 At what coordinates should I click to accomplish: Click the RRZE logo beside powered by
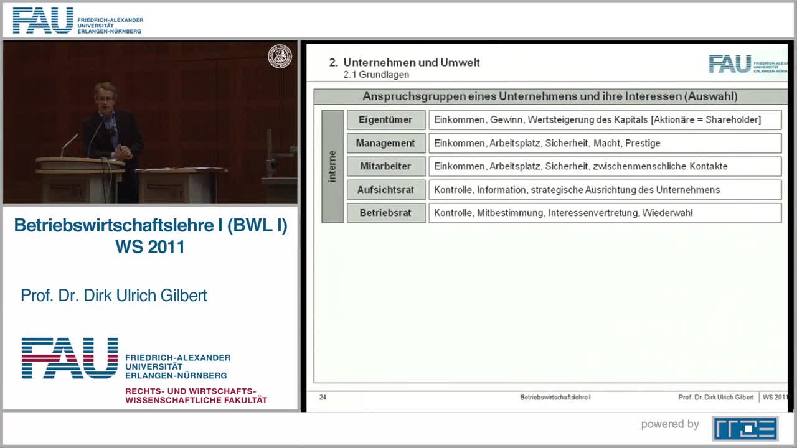[745, 429]
